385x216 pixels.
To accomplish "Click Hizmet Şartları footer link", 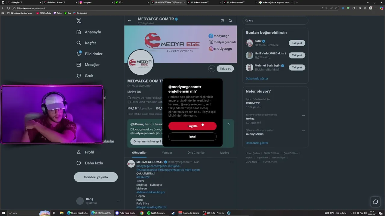I will 252,153.
